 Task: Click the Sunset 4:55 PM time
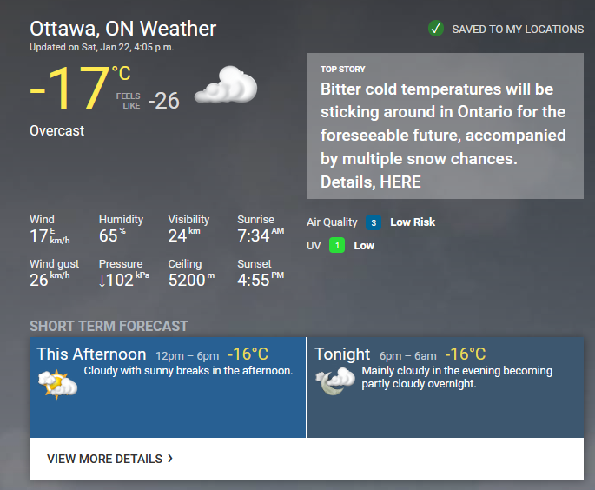[x=261, y=280]
